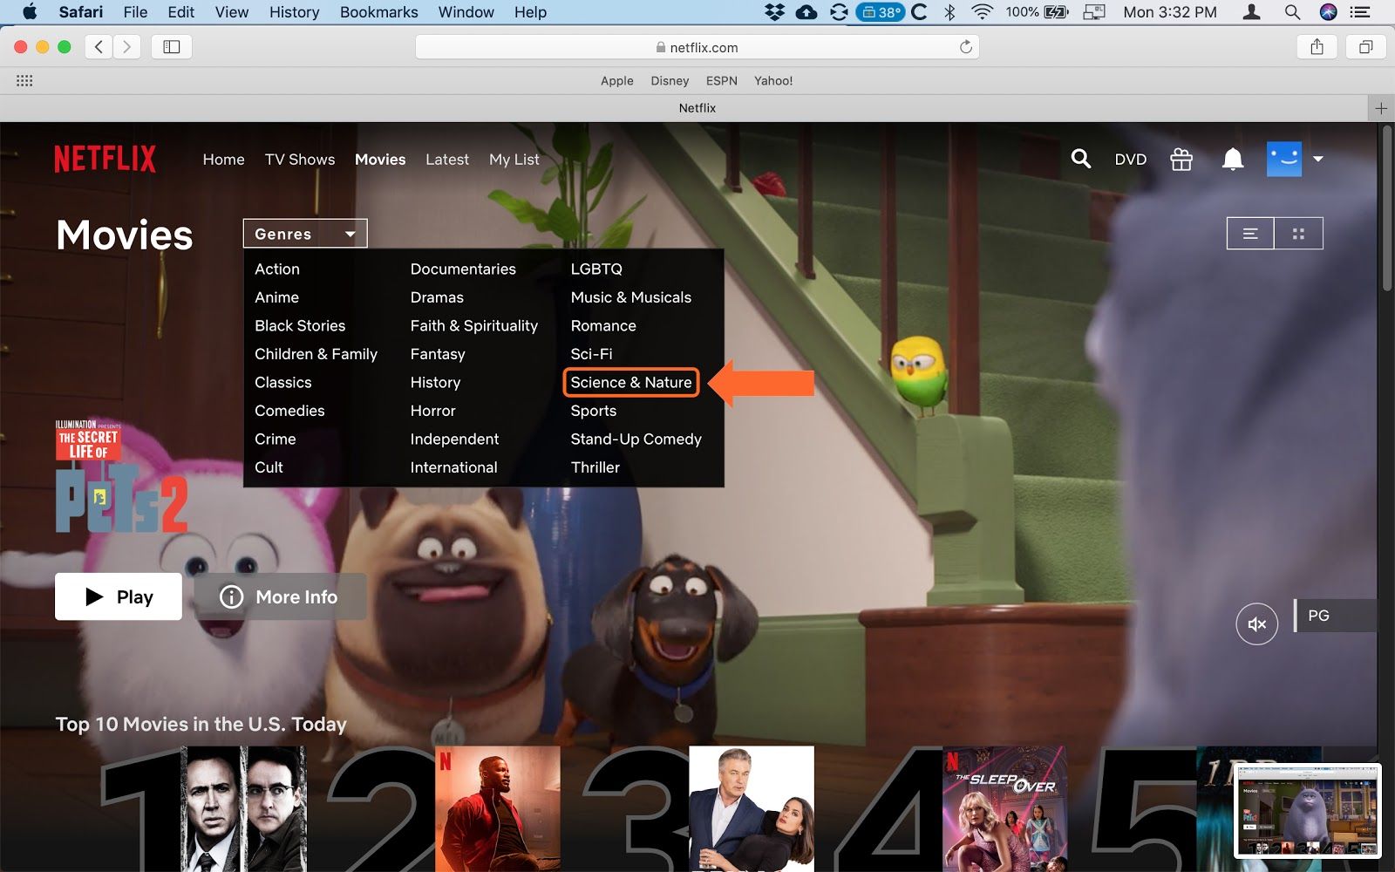Image resolution: width=1395 pixels, height=872 pixels.
Task: Open My List
Action: tap(514, 160)
